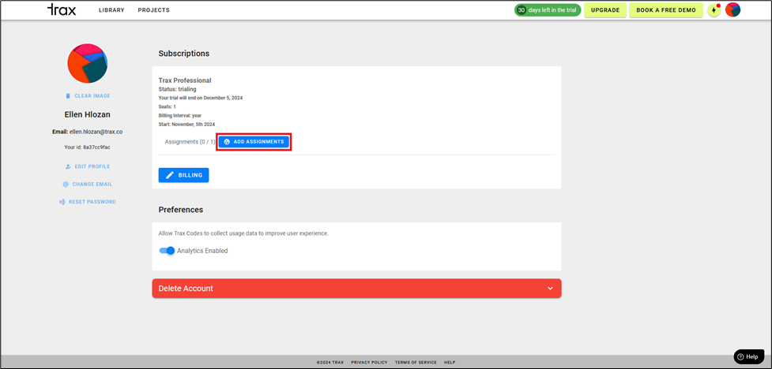772x369 pixels.
Task: Click the 30 days left trial badge
Action: pos(548,9)
